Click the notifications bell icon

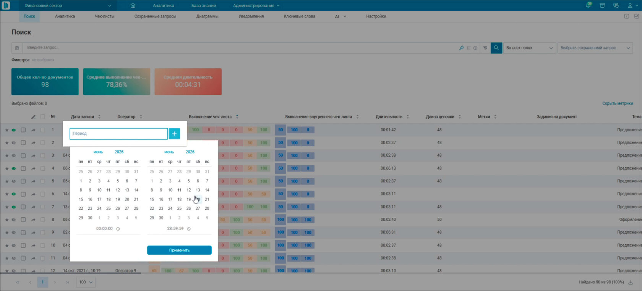click(588, 5)
